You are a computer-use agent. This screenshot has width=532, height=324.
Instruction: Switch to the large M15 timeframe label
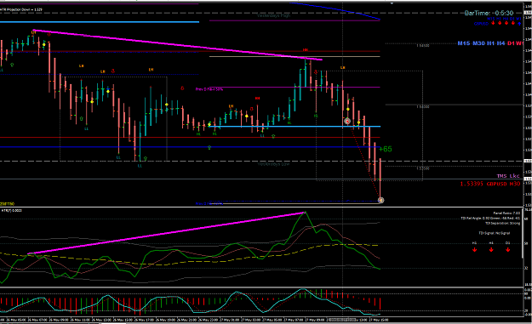tap(463, 43)
